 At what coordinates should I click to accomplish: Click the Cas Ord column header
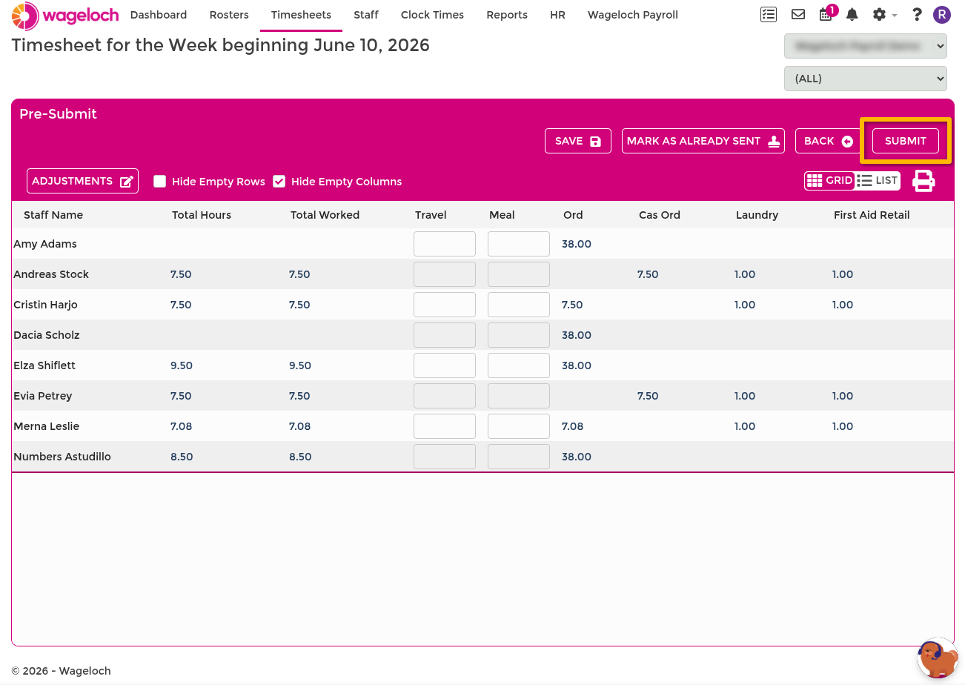(x=660, y=215)
